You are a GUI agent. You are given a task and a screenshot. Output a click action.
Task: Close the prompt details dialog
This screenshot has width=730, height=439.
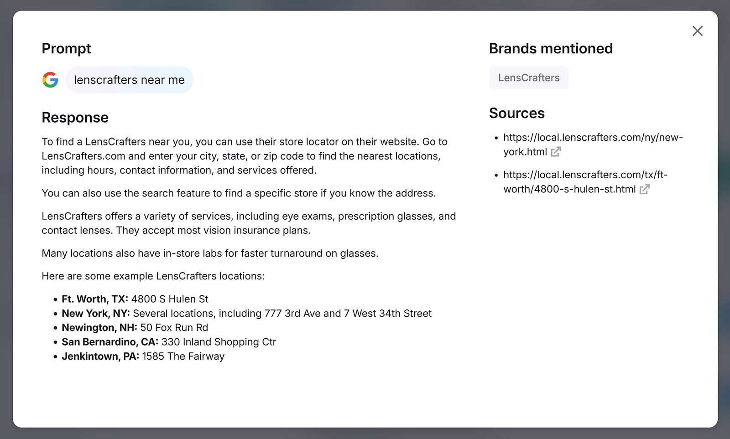(697, 31)
